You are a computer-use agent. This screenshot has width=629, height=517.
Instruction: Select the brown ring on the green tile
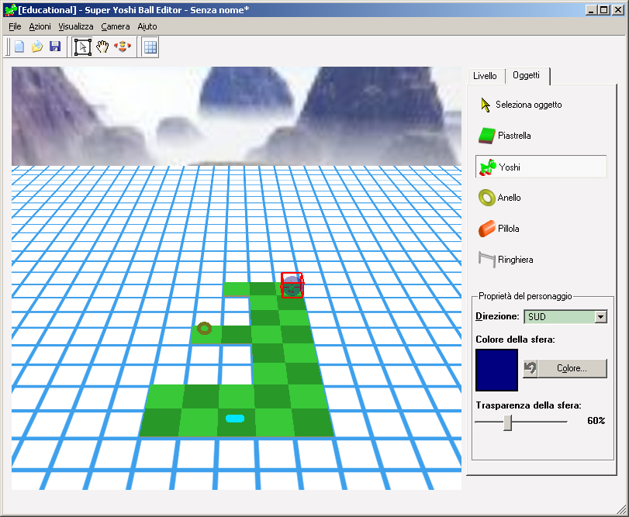point(204,328)
